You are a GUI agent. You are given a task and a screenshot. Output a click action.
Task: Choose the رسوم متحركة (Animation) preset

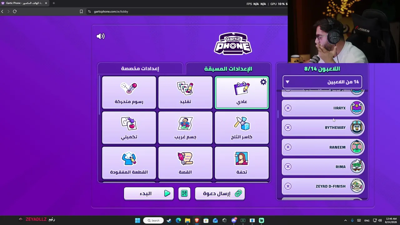(x=129, y=93)
